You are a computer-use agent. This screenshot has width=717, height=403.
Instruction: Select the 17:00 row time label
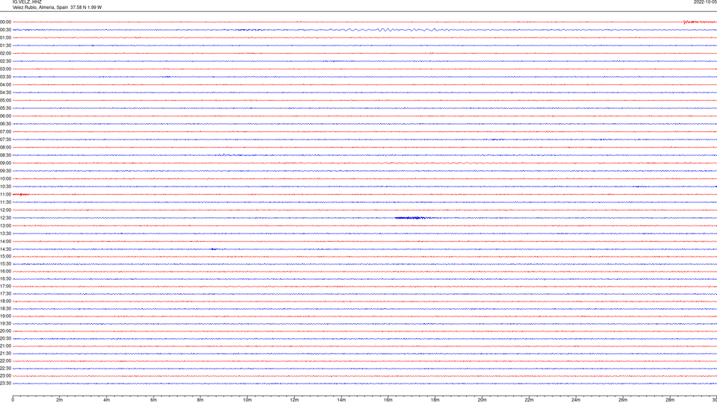pyautogui.click(x=5, y=287)
